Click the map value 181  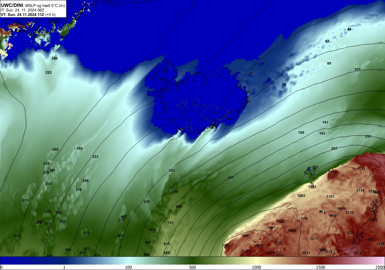click(x=325, y=122)
